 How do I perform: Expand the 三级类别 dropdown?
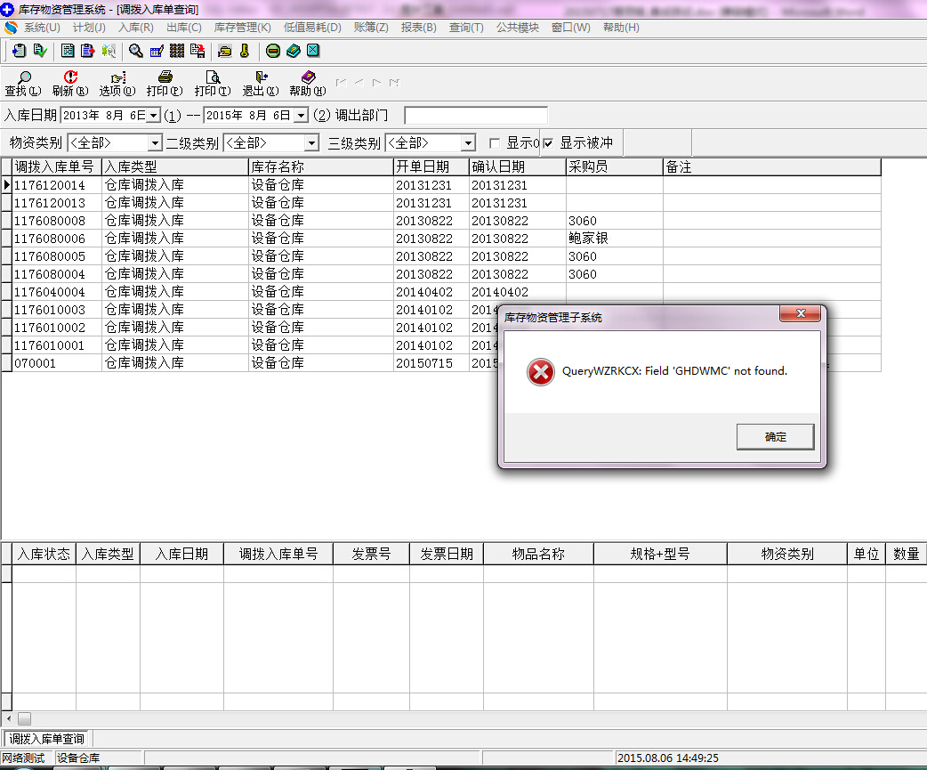point(468,143)
